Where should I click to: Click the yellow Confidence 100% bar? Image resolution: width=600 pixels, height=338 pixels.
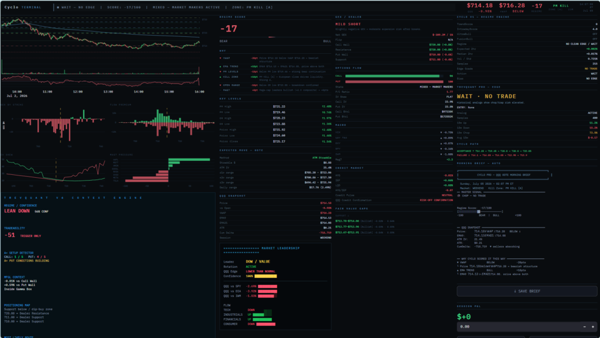265,276
